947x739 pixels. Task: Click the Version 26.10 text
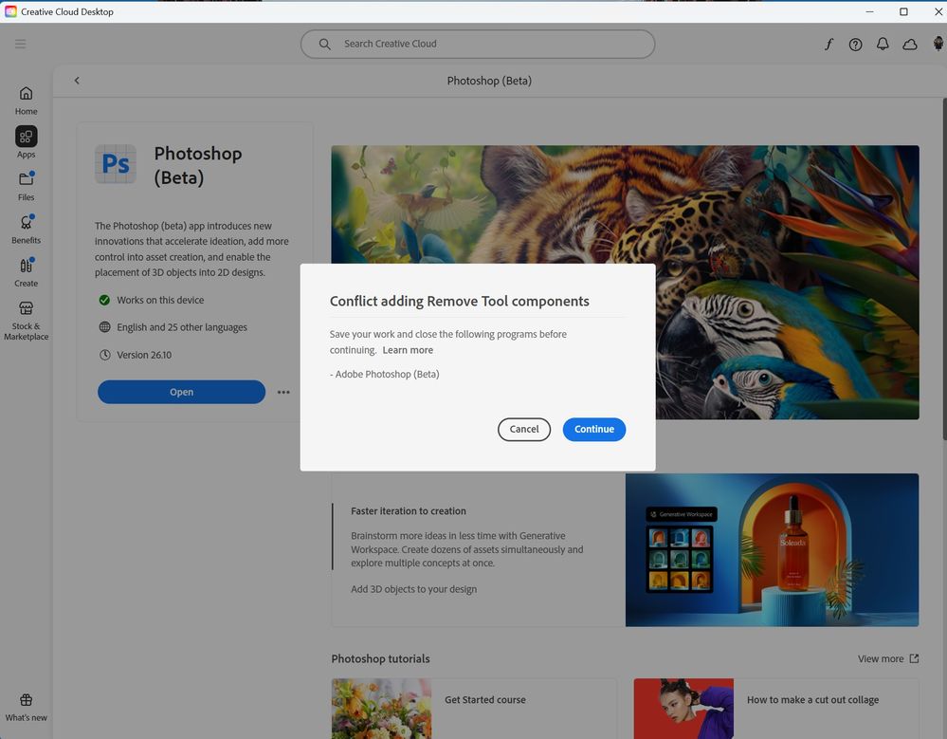point(144,355)
